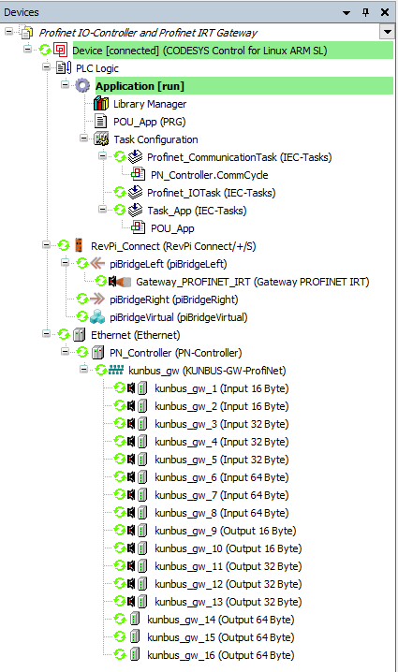Click the Application gear icon

[82, 86]
